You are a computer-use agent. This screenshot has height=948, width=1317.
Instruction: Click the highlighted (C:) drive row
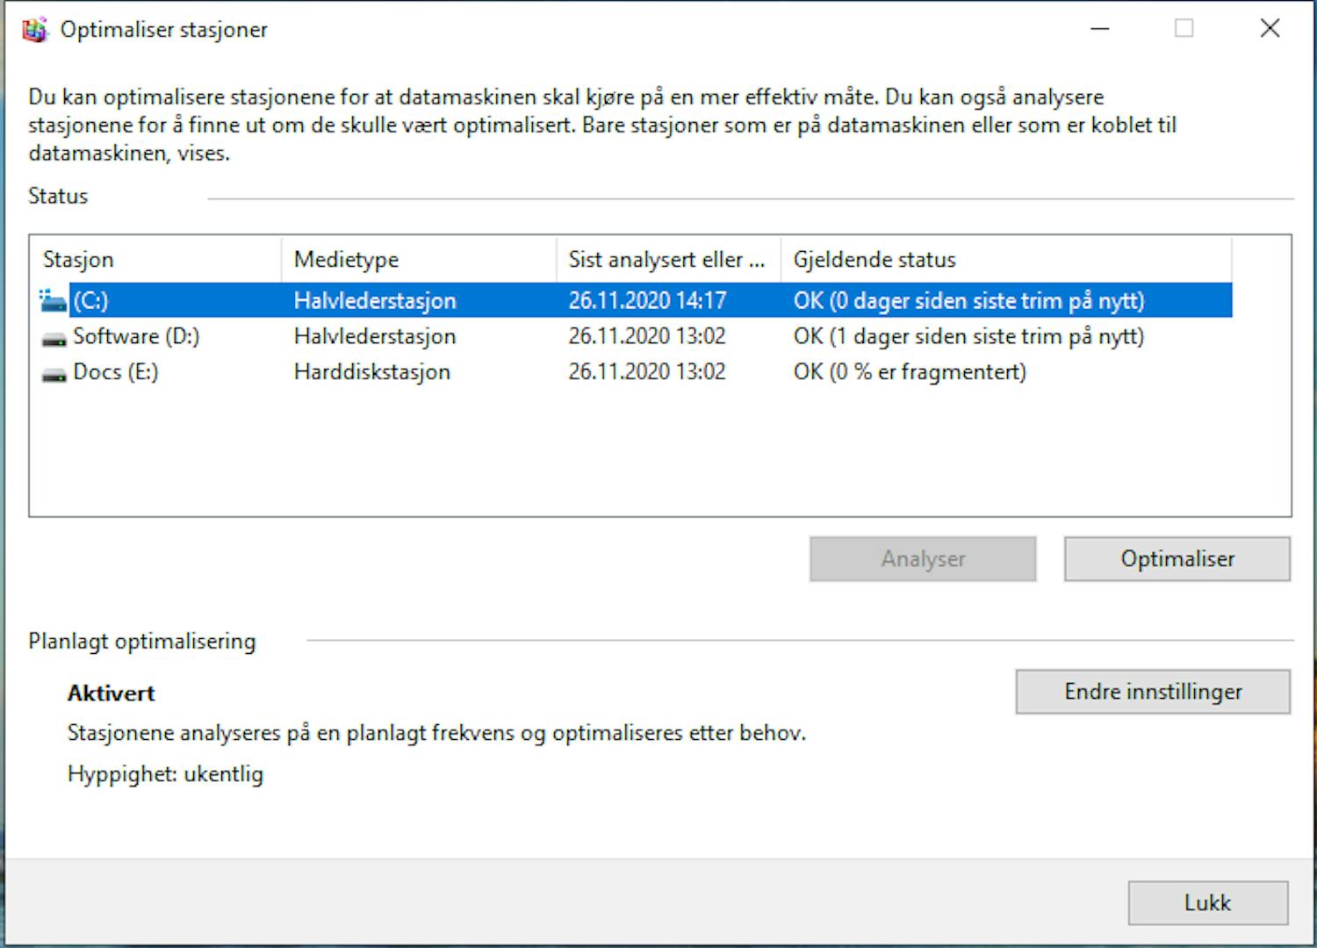pyautogui.click(x=439, y=299)
